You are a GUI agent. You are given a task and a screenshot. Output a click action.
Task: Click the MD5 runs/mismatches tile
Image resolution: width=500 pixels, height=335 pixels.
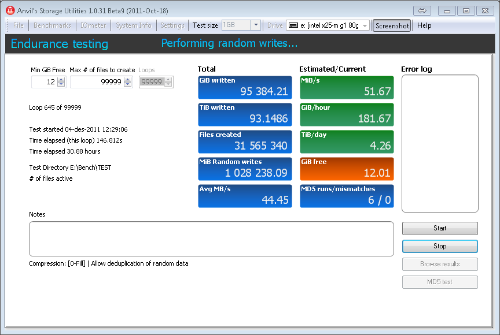click(x=347, y=196)
